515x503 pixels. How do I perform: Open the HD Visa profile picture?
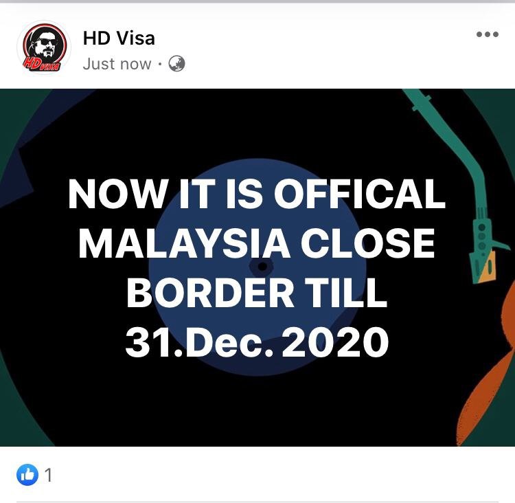[44, 47]
